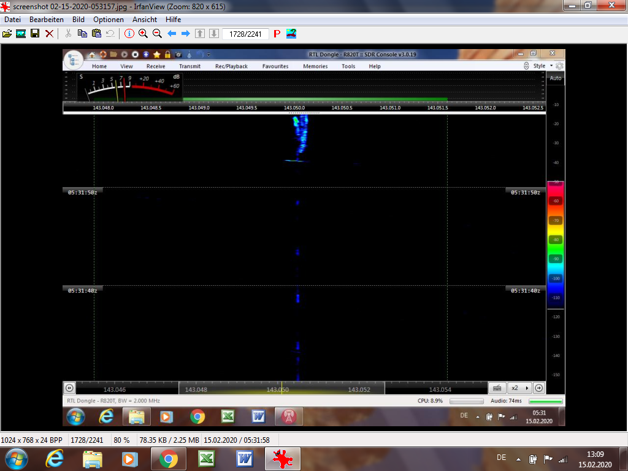Click the next page down-arrow icon
Screen dimensions: 628x471
[214, 34]
